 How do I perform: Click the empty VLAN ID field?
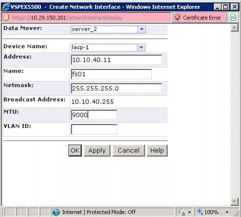click(x=94, y=129)
